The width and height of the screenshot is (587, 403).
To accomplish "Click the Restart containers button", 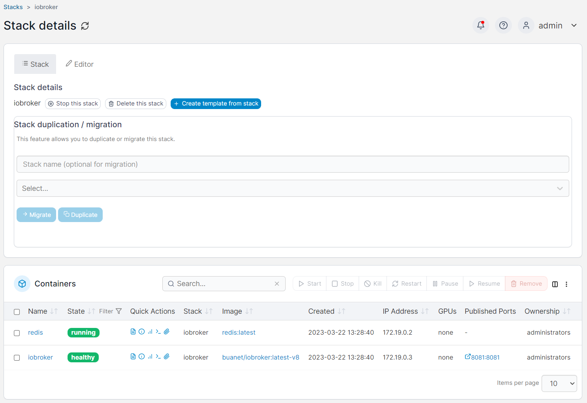I will [406, 284].
